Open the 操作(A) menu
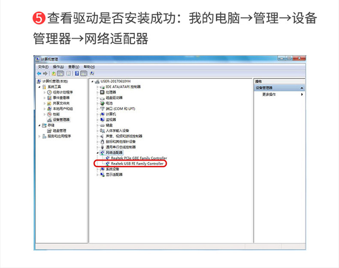339x268 pixels. point(58,67)
